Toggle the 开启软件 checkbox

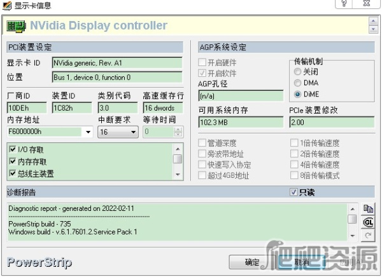tap(202, 73)
